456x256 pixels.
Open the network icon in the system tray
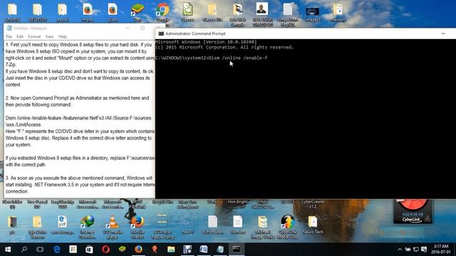pyautogui.click(x=416, y=250)
